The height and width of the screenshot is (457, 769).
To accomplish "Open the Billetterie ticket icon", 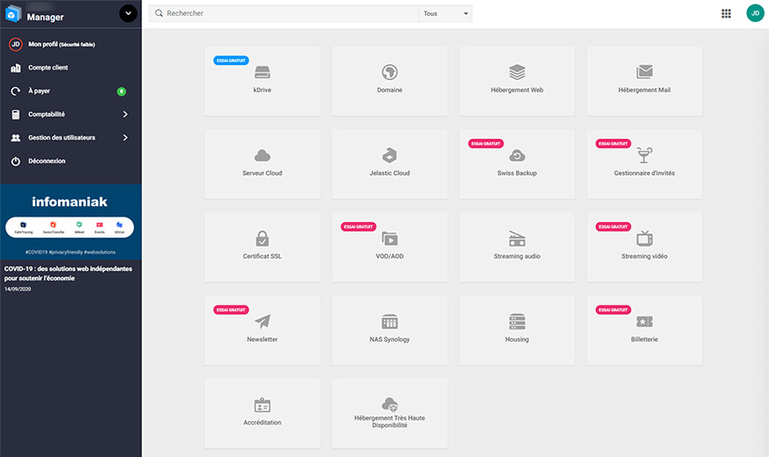I will click(645, 321).
